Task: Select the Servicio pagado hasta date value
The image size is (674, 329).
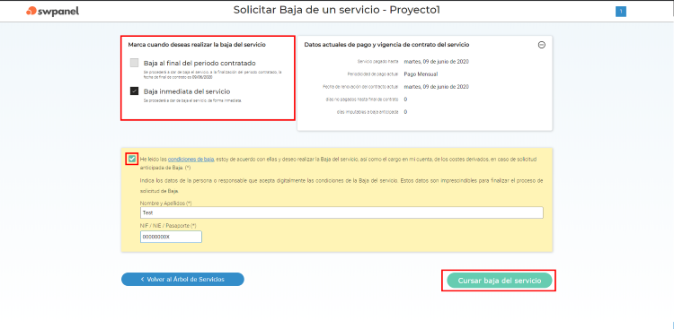Action: [436, 61]
